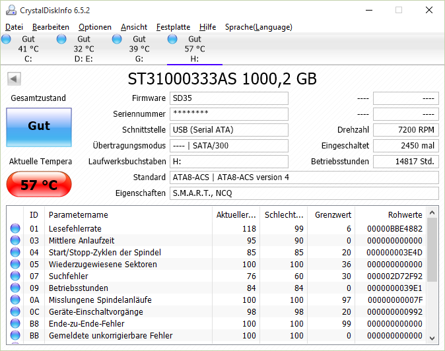Select the Lesefehlerrate parameter name
Screen dimensions: 445x351
click(75, 228)
